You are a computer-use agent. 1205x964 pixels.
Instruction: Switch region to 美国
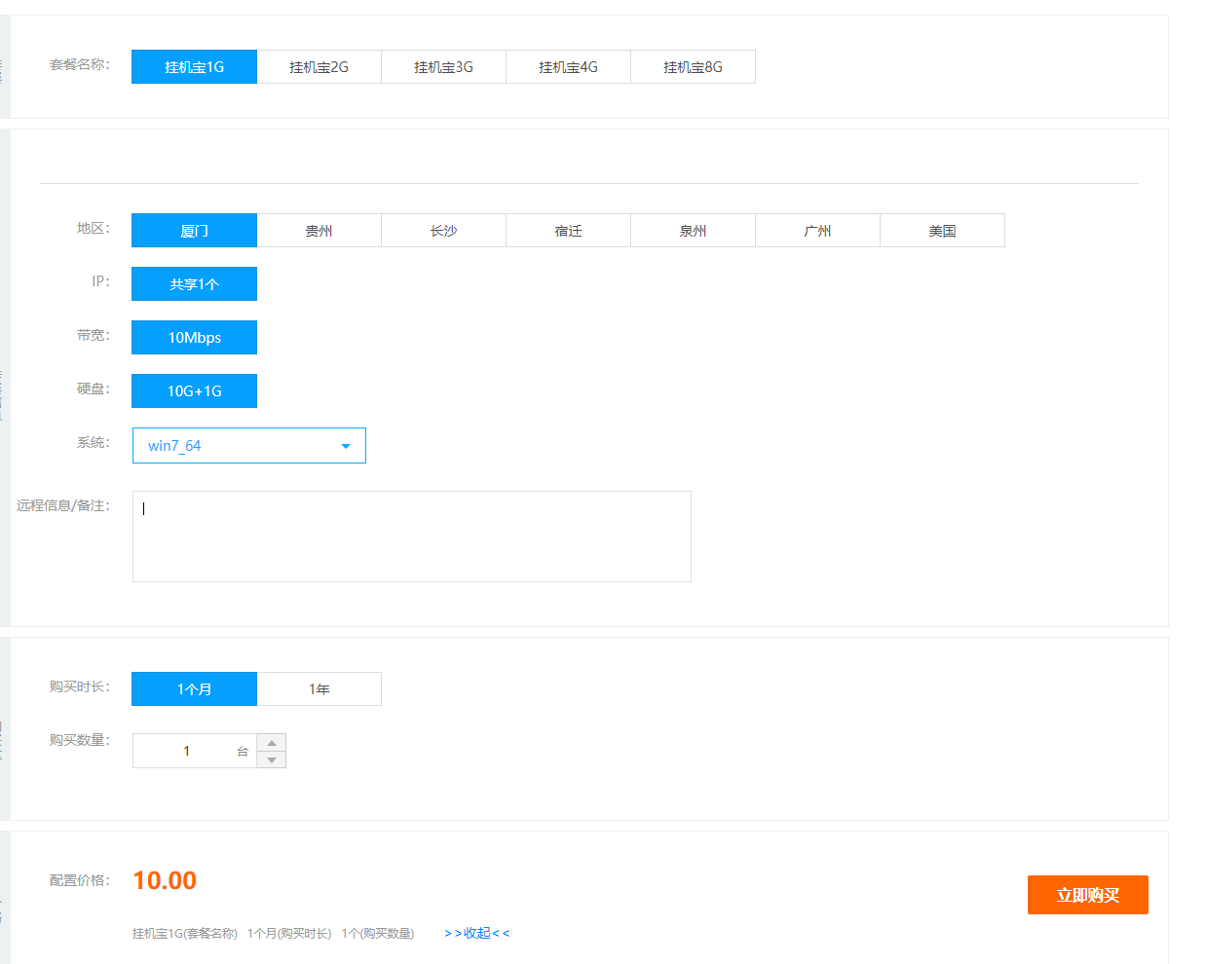pyautogui.click(x=942, y=231)
